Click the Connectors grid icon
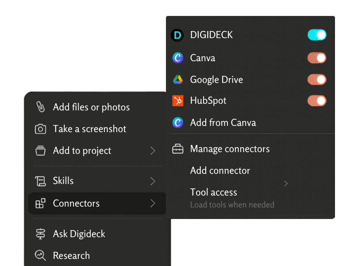The width and height of the screenshot is (354, 266). point(40,203)
